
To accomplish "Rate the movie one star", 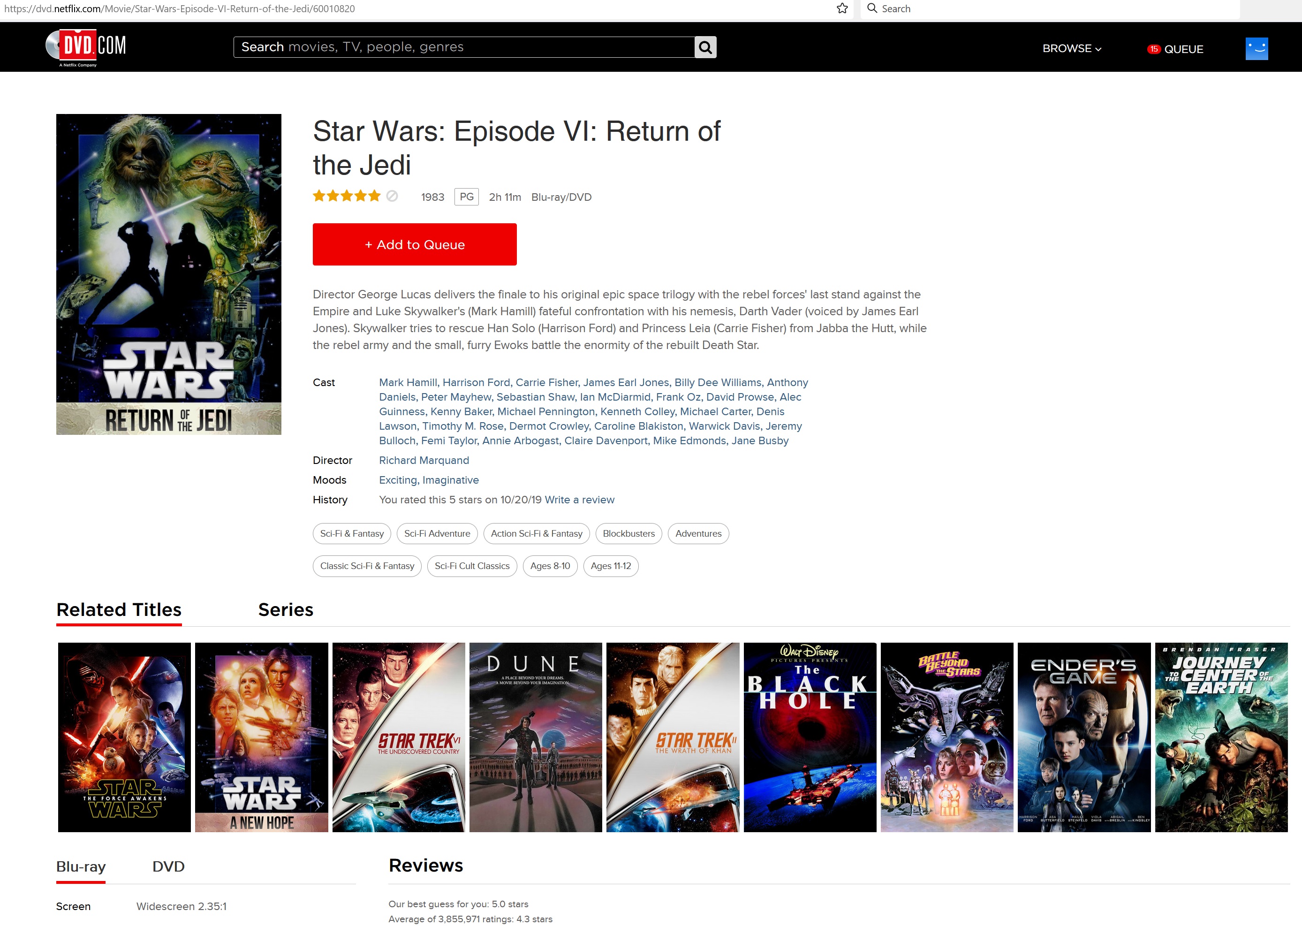I will click(x=318, y=196).
